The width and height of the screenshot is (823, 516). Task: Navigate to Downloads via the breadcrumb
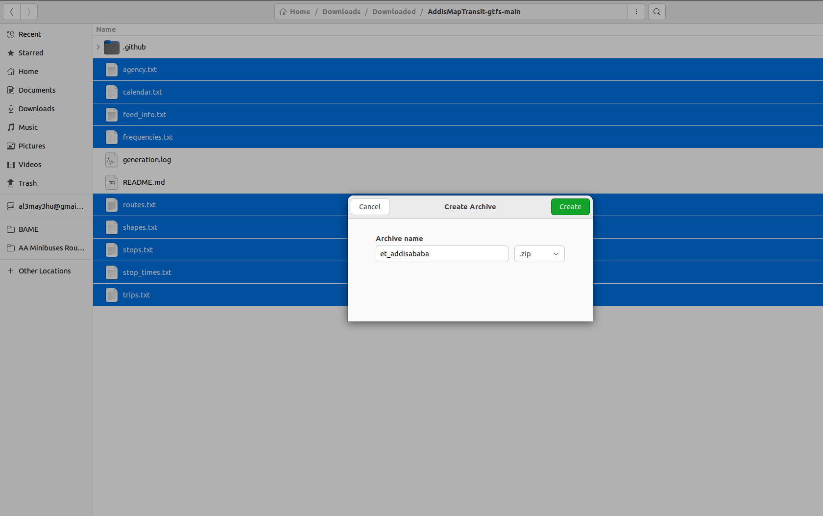click(x=341, y=11)
